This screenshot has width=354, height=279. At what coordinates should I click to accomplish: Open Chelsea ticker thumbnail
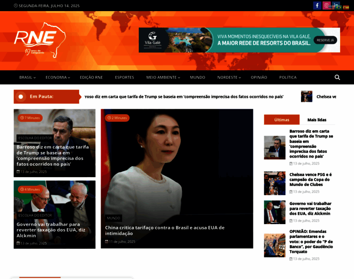click(306, 96)
